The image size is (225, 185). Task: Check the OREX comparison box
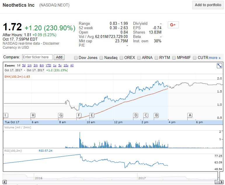pos(121,58)
